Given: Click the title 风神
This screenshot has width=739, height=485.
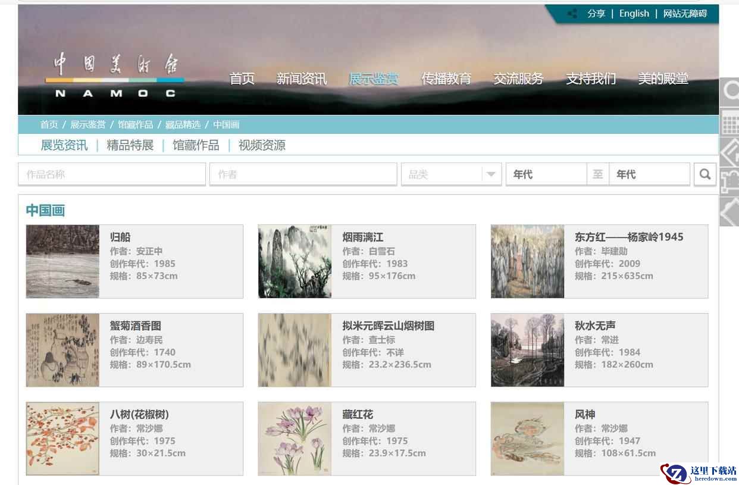Looking at the screenshot, I should pyautogui.click(x=585, y=414).
